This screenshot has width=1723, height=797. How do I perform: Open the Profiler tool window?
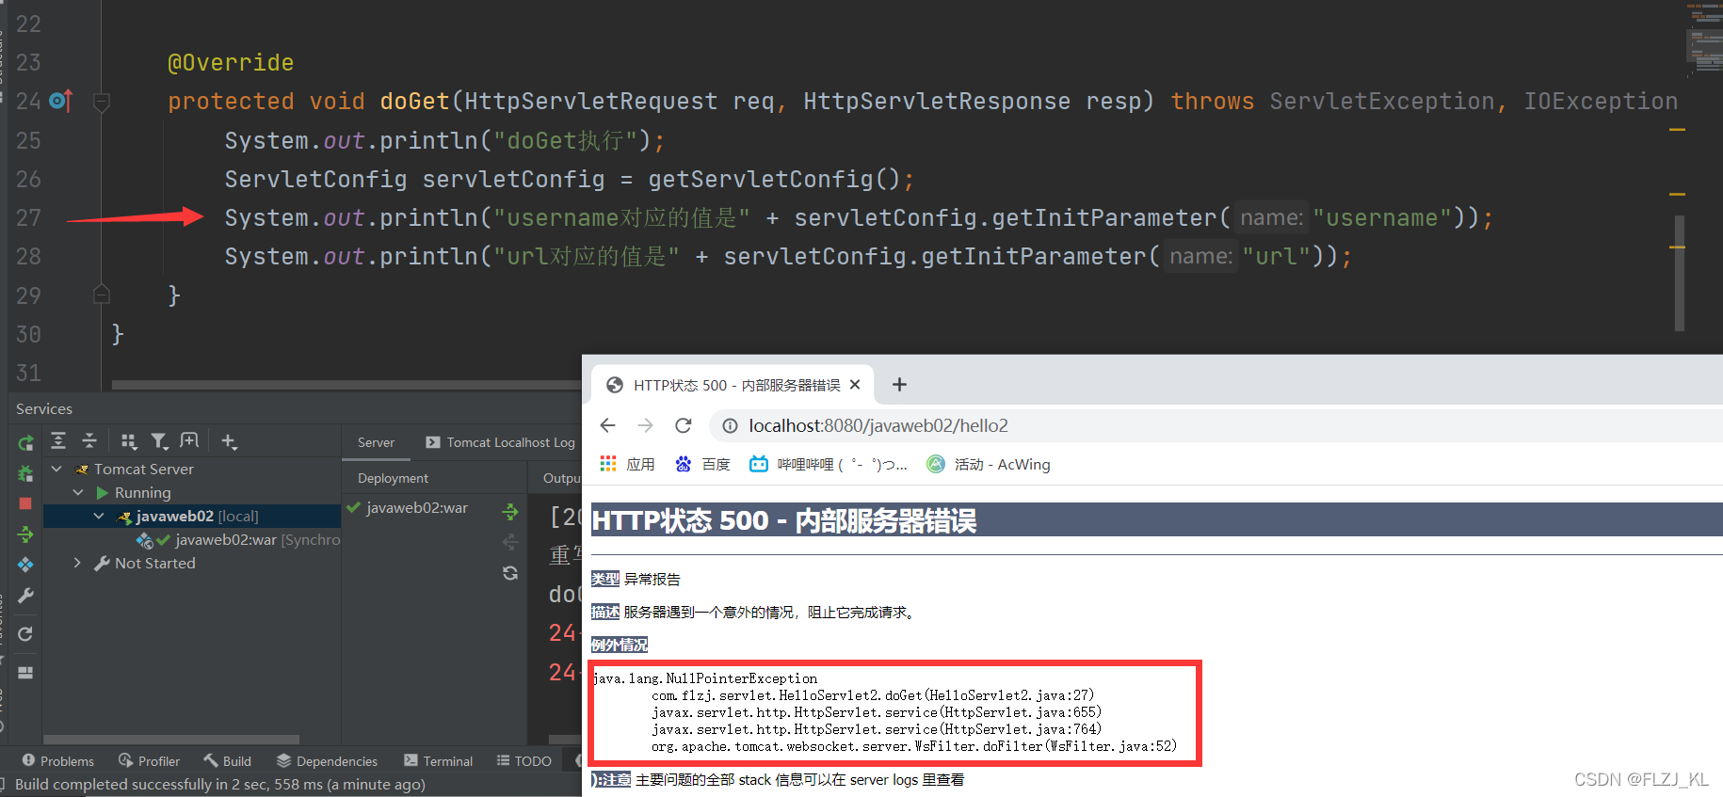coord(149,760)
